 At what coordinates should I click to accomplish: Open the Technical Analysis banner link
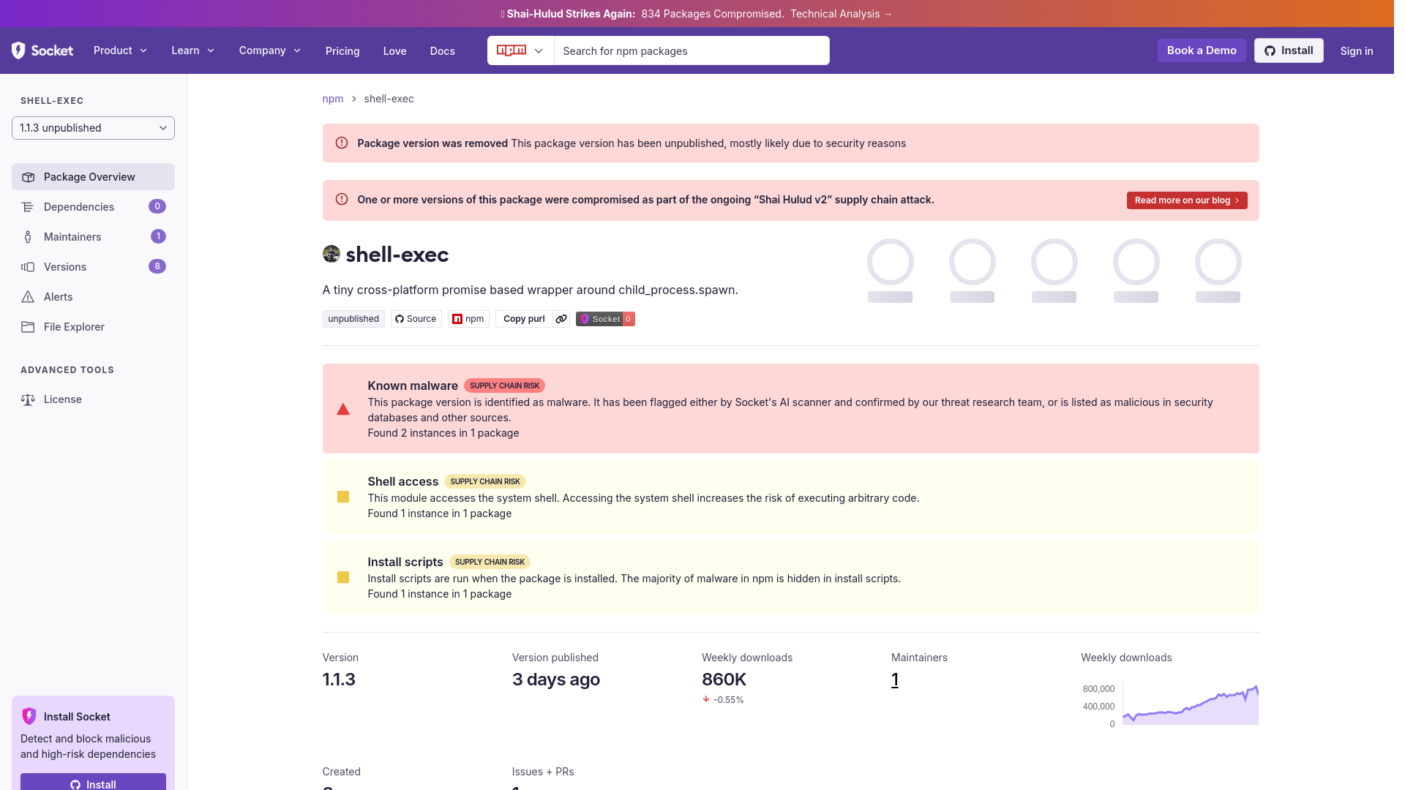click(841, 13)
